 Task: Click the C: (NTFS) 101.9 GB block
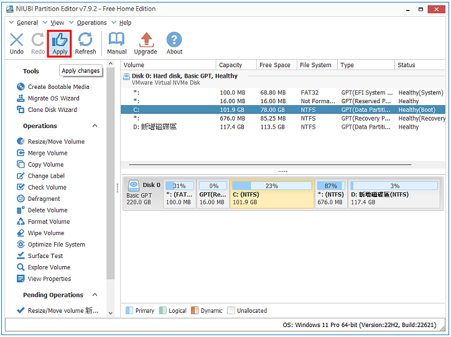tap(272, 194)
